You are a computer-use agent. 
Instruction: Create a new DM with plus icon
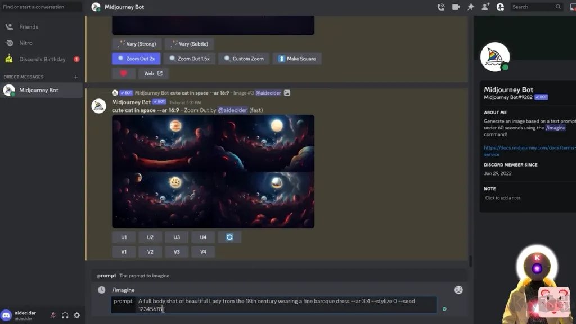[x=76, y=77]
